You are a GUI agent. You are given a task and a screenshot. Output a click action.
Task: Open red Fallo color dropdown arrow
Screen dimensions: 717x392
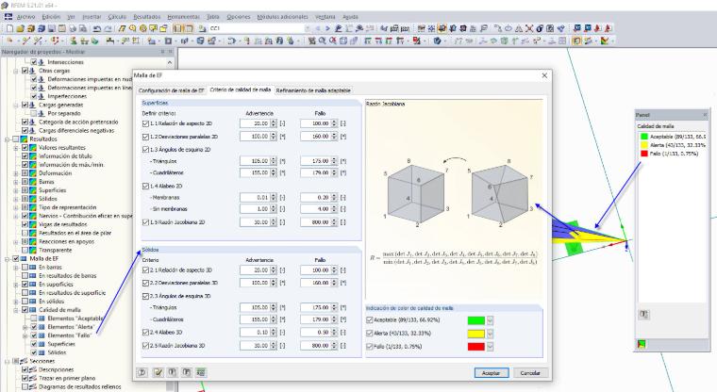pos(490,347)
